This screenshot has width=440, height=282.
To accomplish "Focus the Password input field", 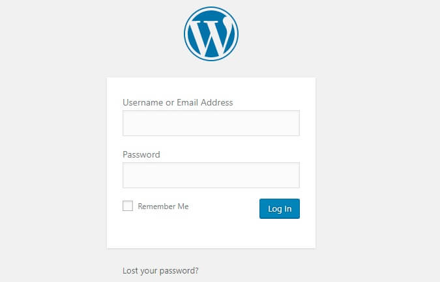I will point(211,175).
